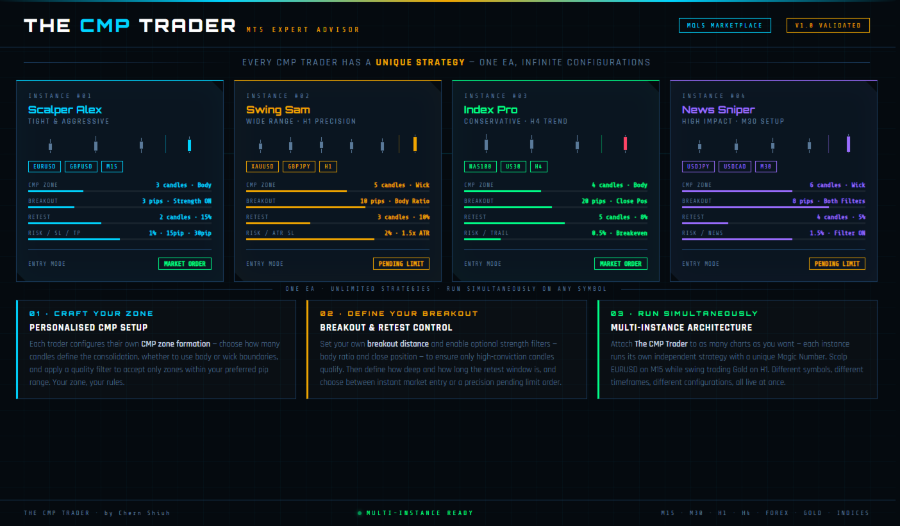The width and height of the screenshot is (900, 526).
Task: Click the CMP Zone progress bar on Swing Sam
Action: 338,191
